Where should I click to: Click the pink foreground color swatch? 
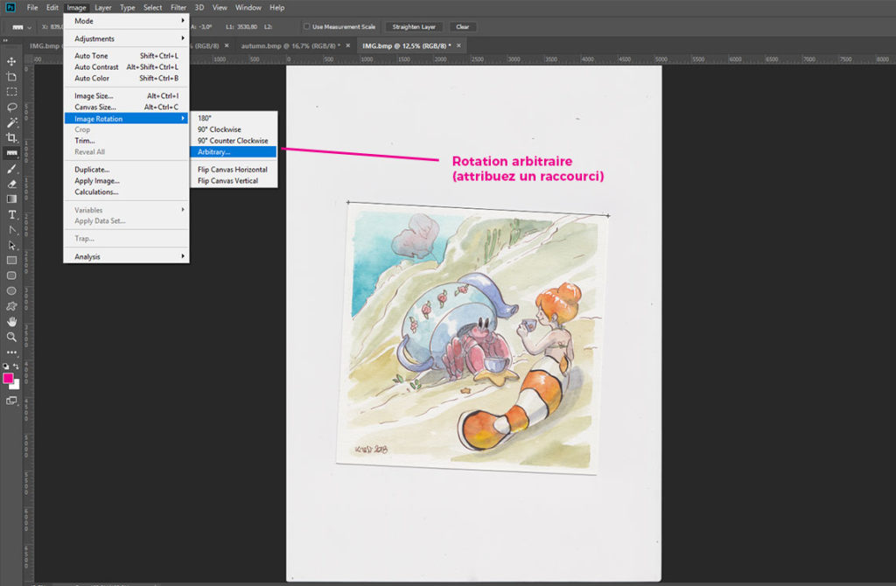pos(7,378)
